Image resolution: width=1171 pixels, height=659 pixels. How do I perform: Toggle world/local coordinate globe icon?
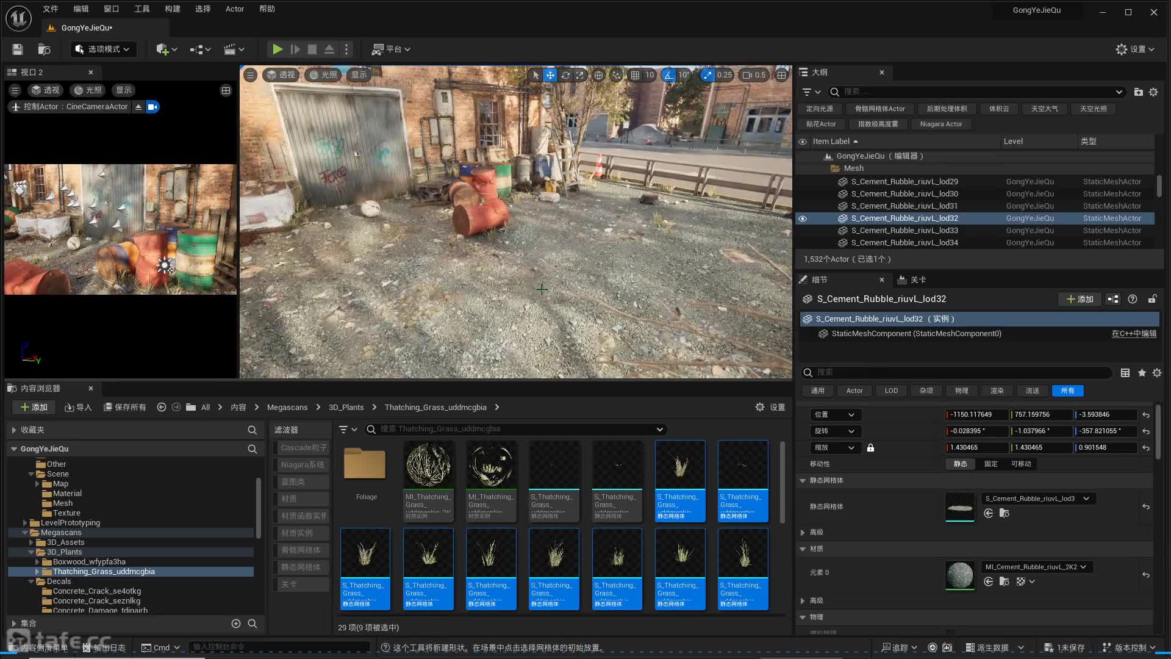pyautogui.click(x=599, y=75)
